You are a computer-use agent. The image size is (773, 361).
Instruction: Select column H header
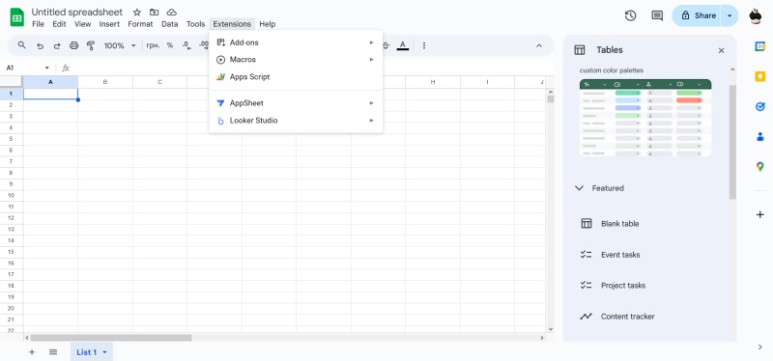click(x=433, y=82)
